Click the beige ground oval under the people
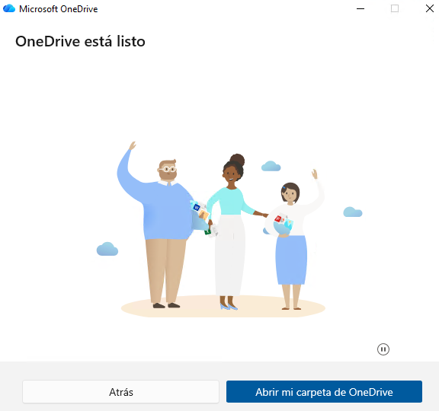This screenshot has width=439, height=411. pos(223,307)
